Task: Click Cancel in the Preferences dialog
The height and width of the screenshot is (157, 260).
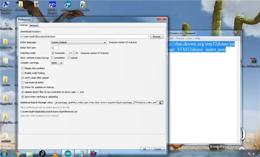Action: click(157, 149)
